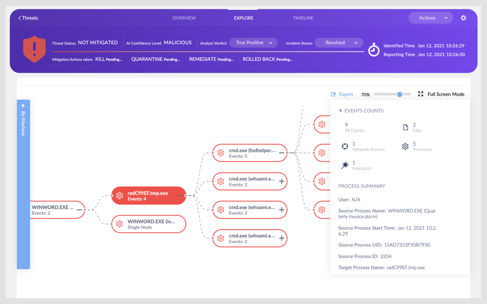This screenshot has height=304, width=487.
Task: Click the red threat shield icon
Action: coord(34,49)
